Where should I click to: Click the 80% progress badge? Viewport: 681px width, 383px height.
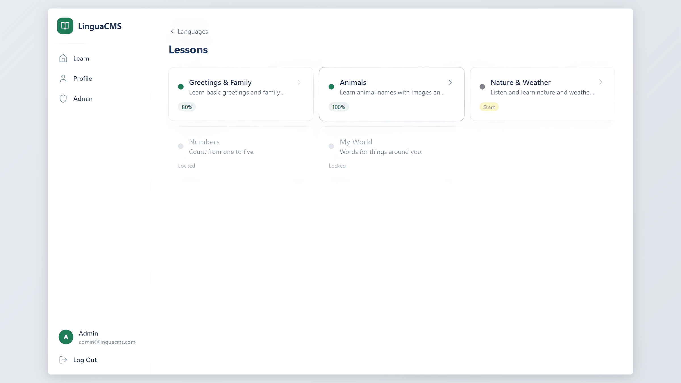click(187, 107)
